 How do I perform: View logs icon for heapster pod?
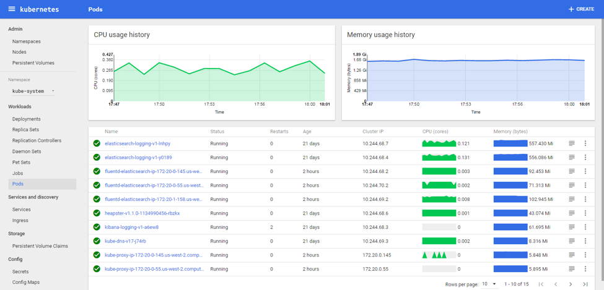tap(571, 213)
